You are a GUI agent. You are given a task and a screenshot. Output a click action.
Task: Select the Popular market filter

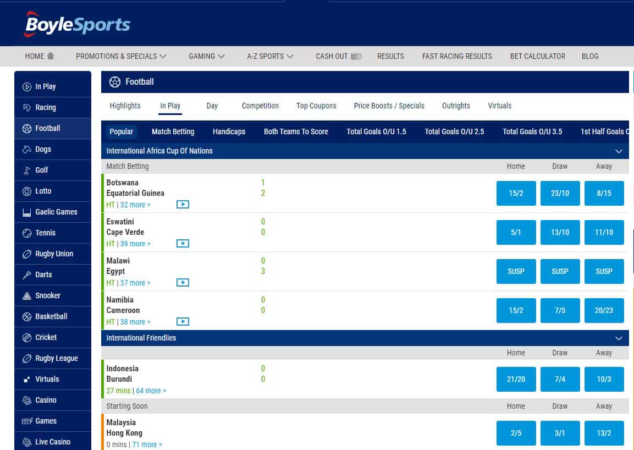[122, 131]
